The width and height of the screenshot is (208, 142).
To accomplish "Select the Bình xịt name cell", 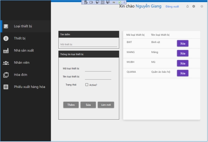I will coord(156,42).
